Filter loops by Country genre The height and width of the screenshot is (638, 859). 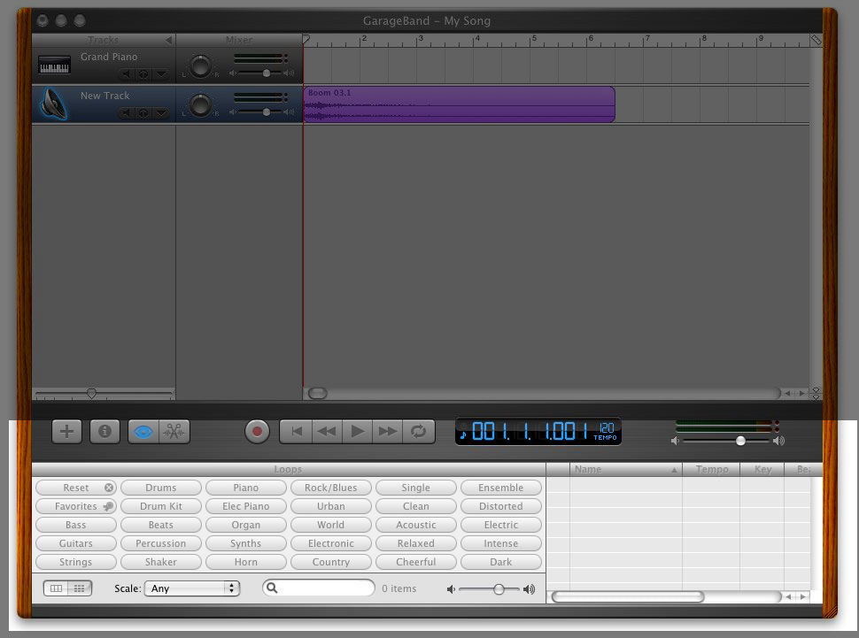click(x=331, y=562)
